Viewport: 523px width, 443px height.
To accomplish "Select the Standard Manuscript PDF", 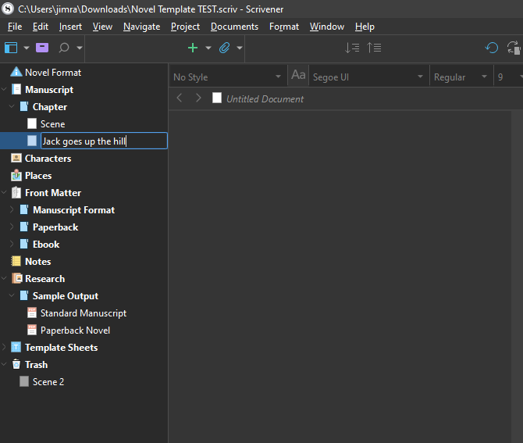I will [x=84, y=313].
